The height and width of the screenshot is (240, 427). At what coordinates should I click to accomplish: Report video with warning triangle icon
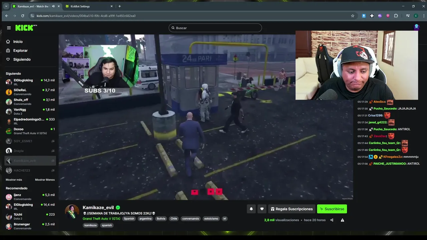(342, 220)
